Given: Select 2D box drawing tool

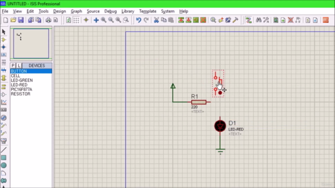Looking at the screenshot, I should 4,158.
